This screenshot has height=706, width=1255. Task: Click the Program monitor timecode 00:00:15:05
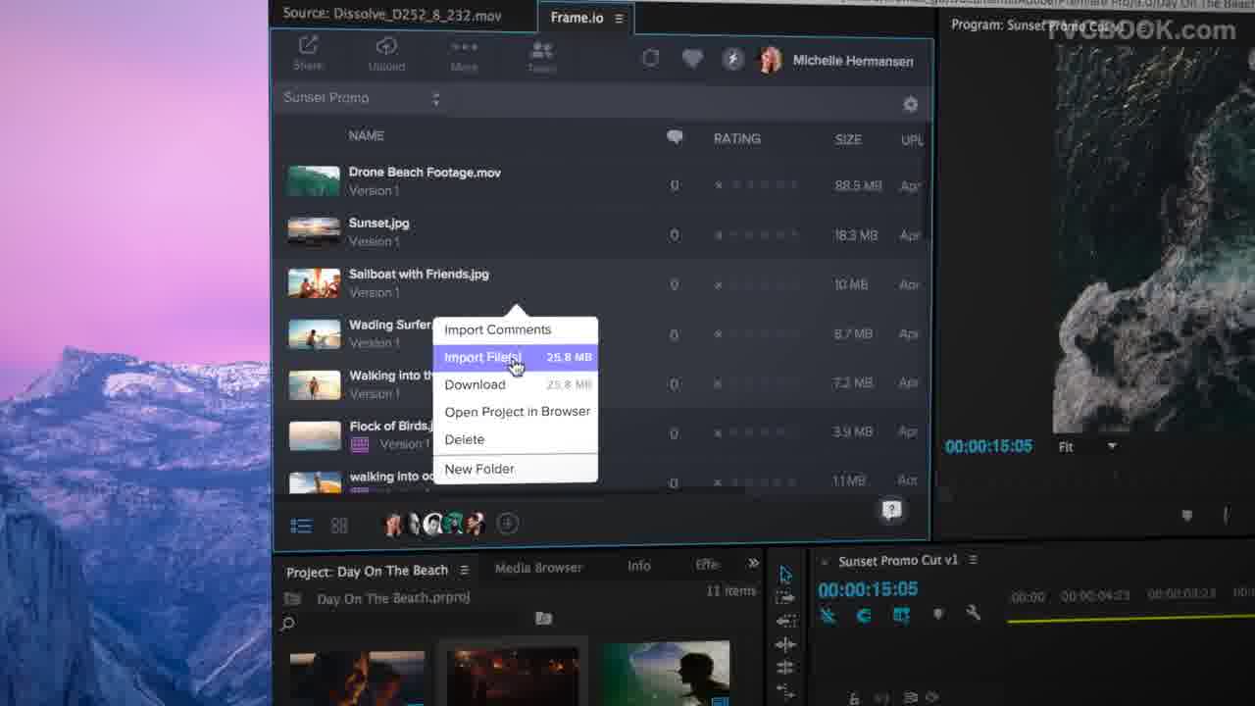988,446
